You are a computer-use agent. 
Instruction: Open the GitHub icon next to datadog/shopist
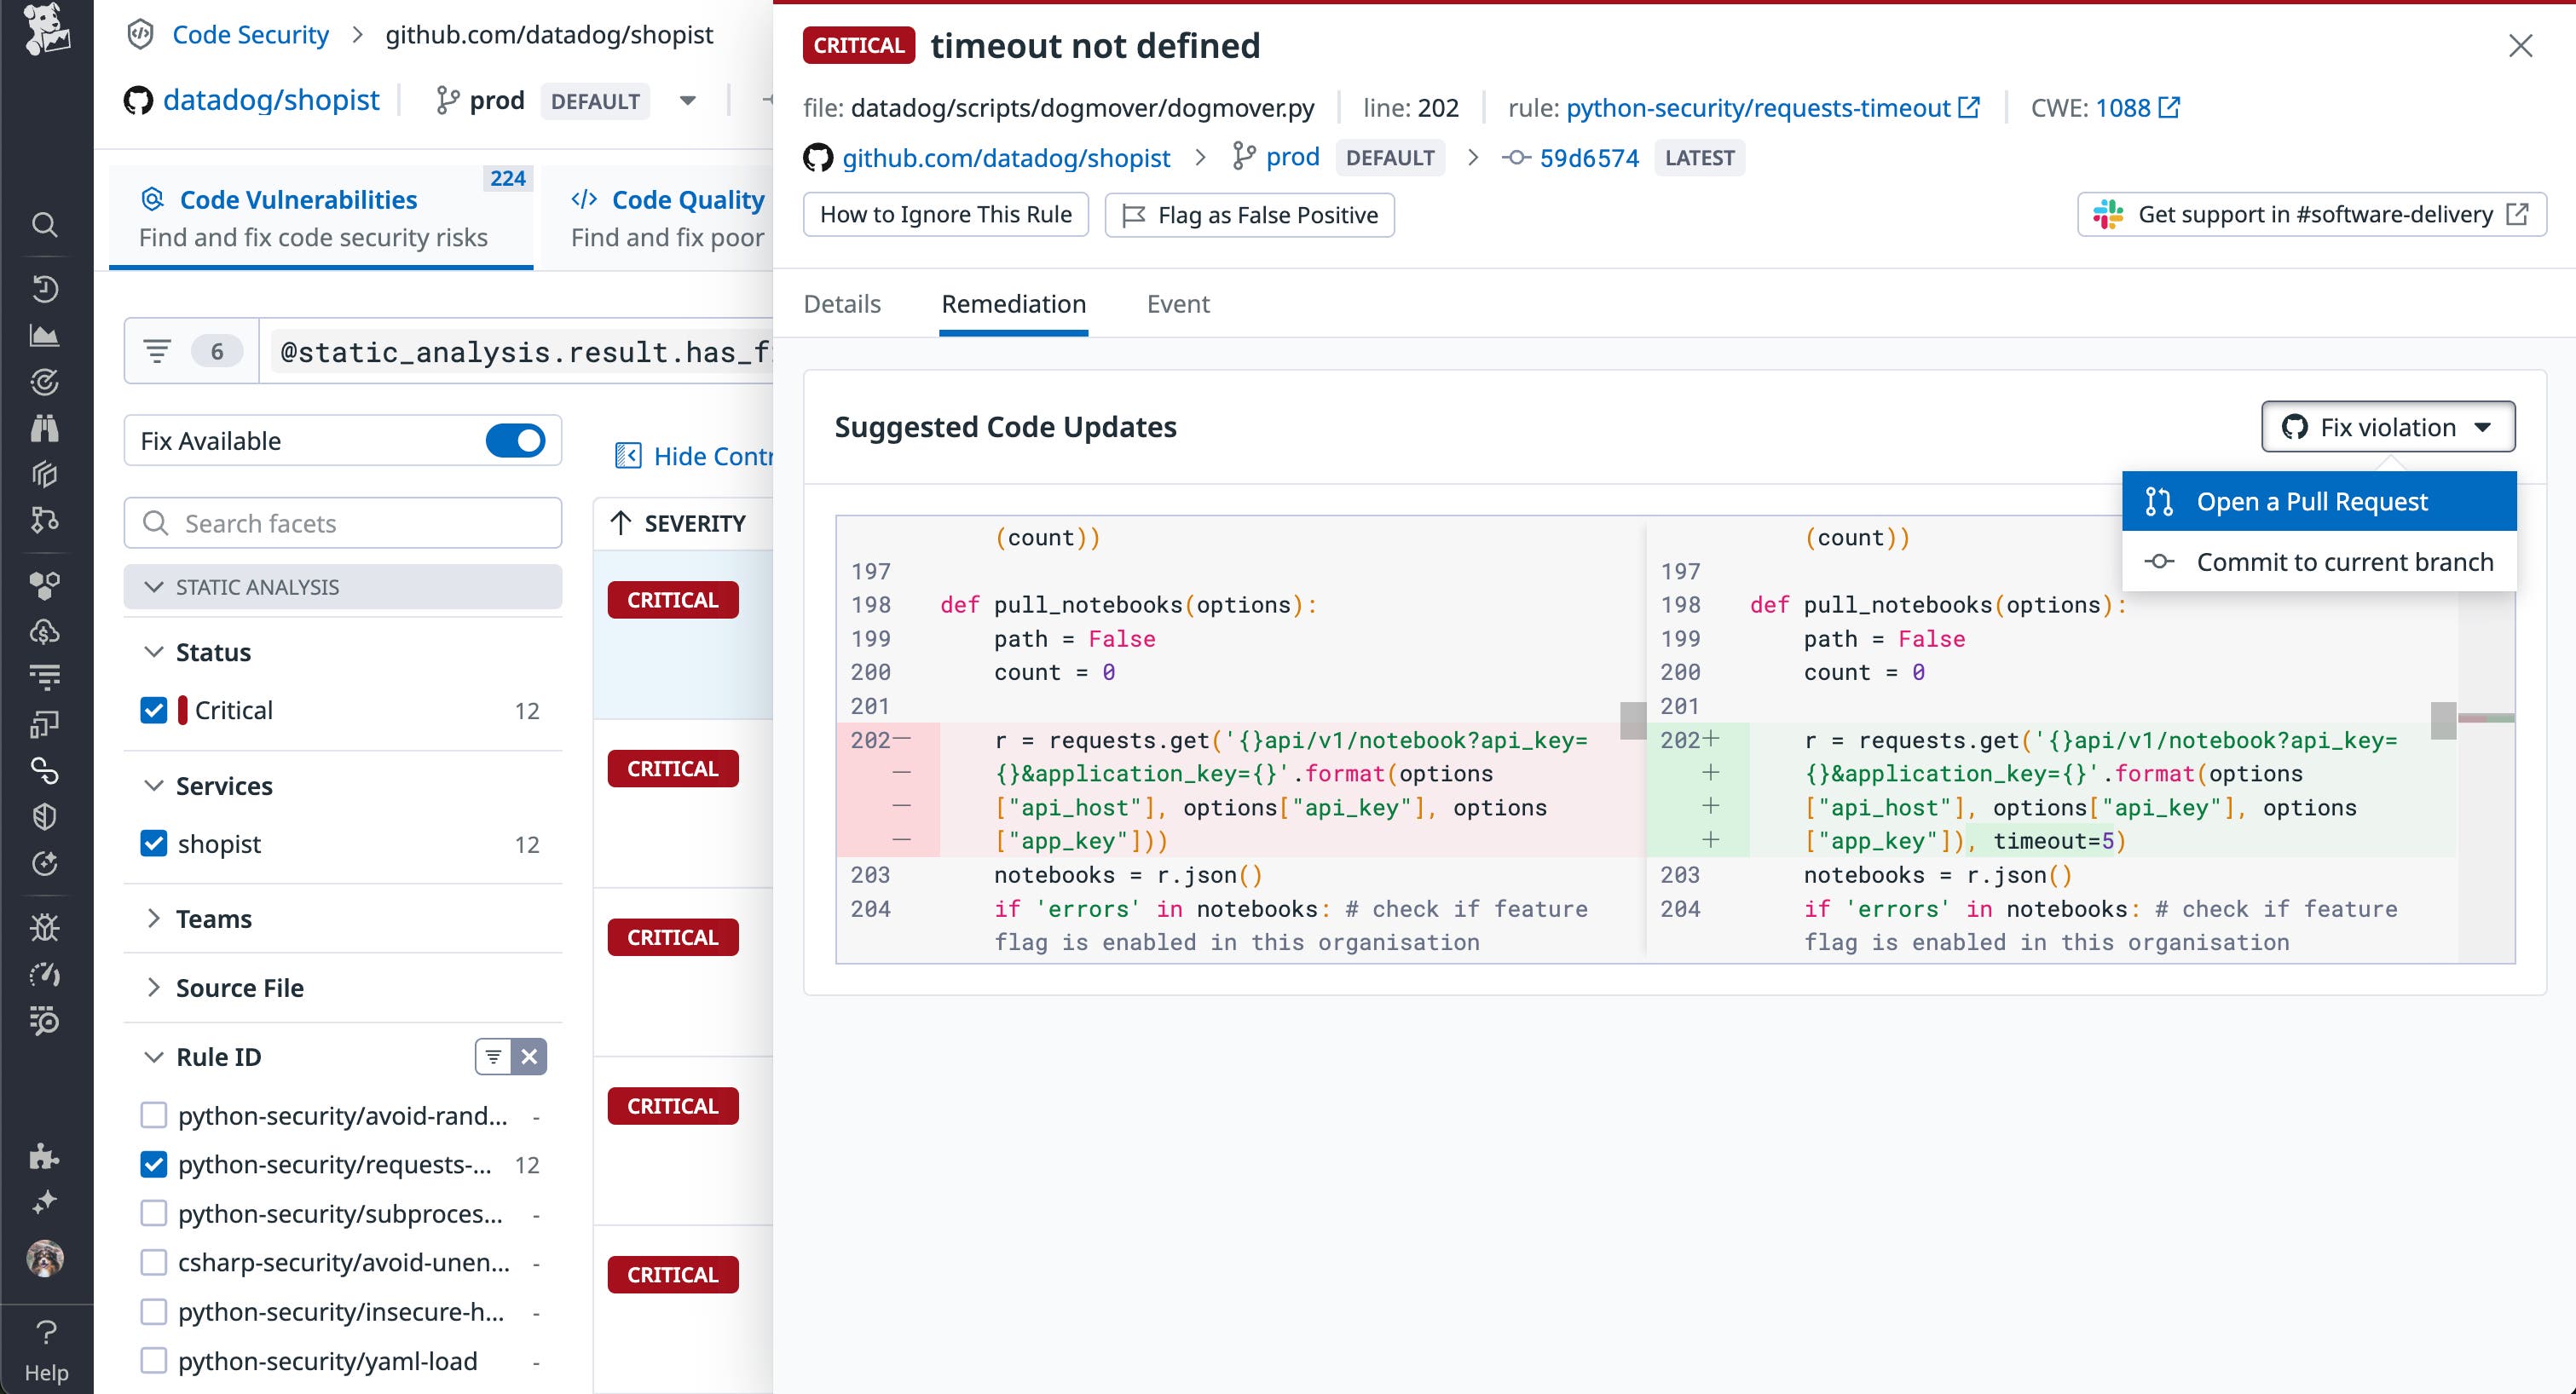[138, 99]
